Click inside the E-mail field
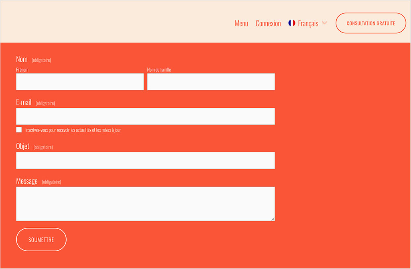This screenshot has width=411, height=269. click(145, 116)
